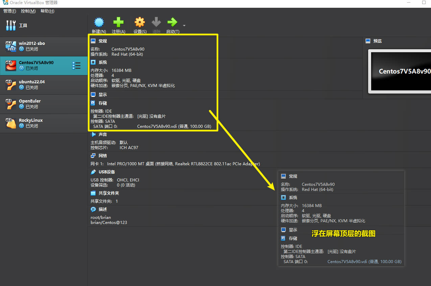Click OHCI, EHCI USB controller value
The image size is (431, 286).
128,180
